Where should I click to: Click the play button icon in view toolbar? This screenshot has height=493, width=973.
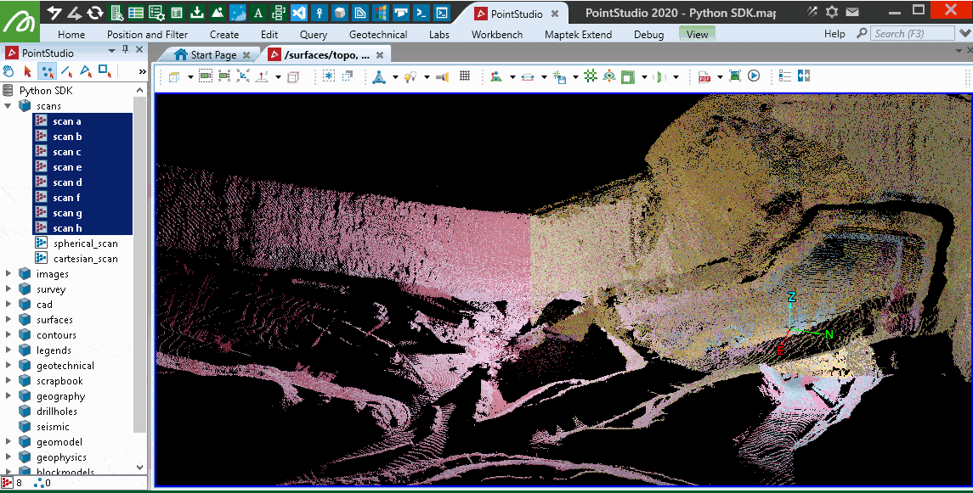tap(753, 76)
